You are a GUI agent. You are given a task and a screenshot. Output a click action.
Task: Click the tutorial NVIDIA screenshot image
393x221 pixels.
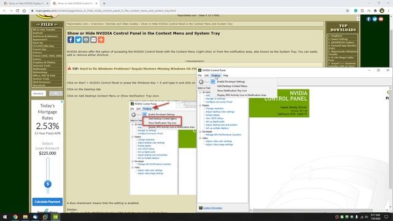click(163, 148)
